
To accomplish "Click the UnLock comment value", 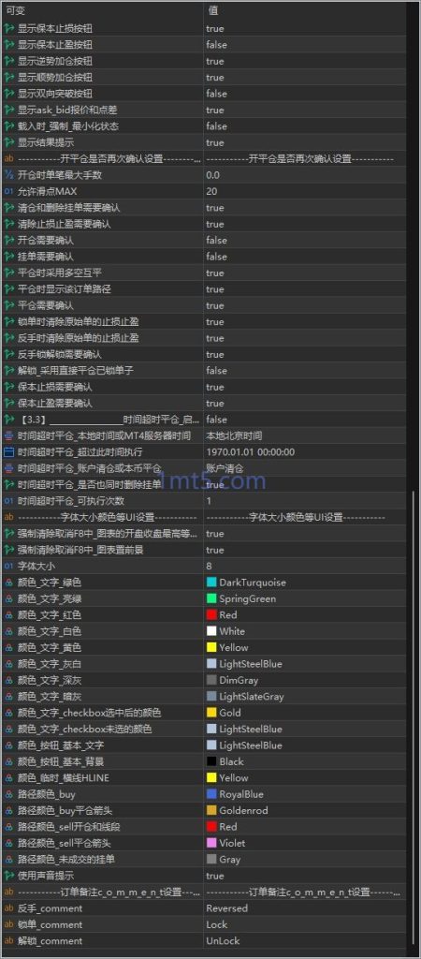I will [x=223, y=940].
